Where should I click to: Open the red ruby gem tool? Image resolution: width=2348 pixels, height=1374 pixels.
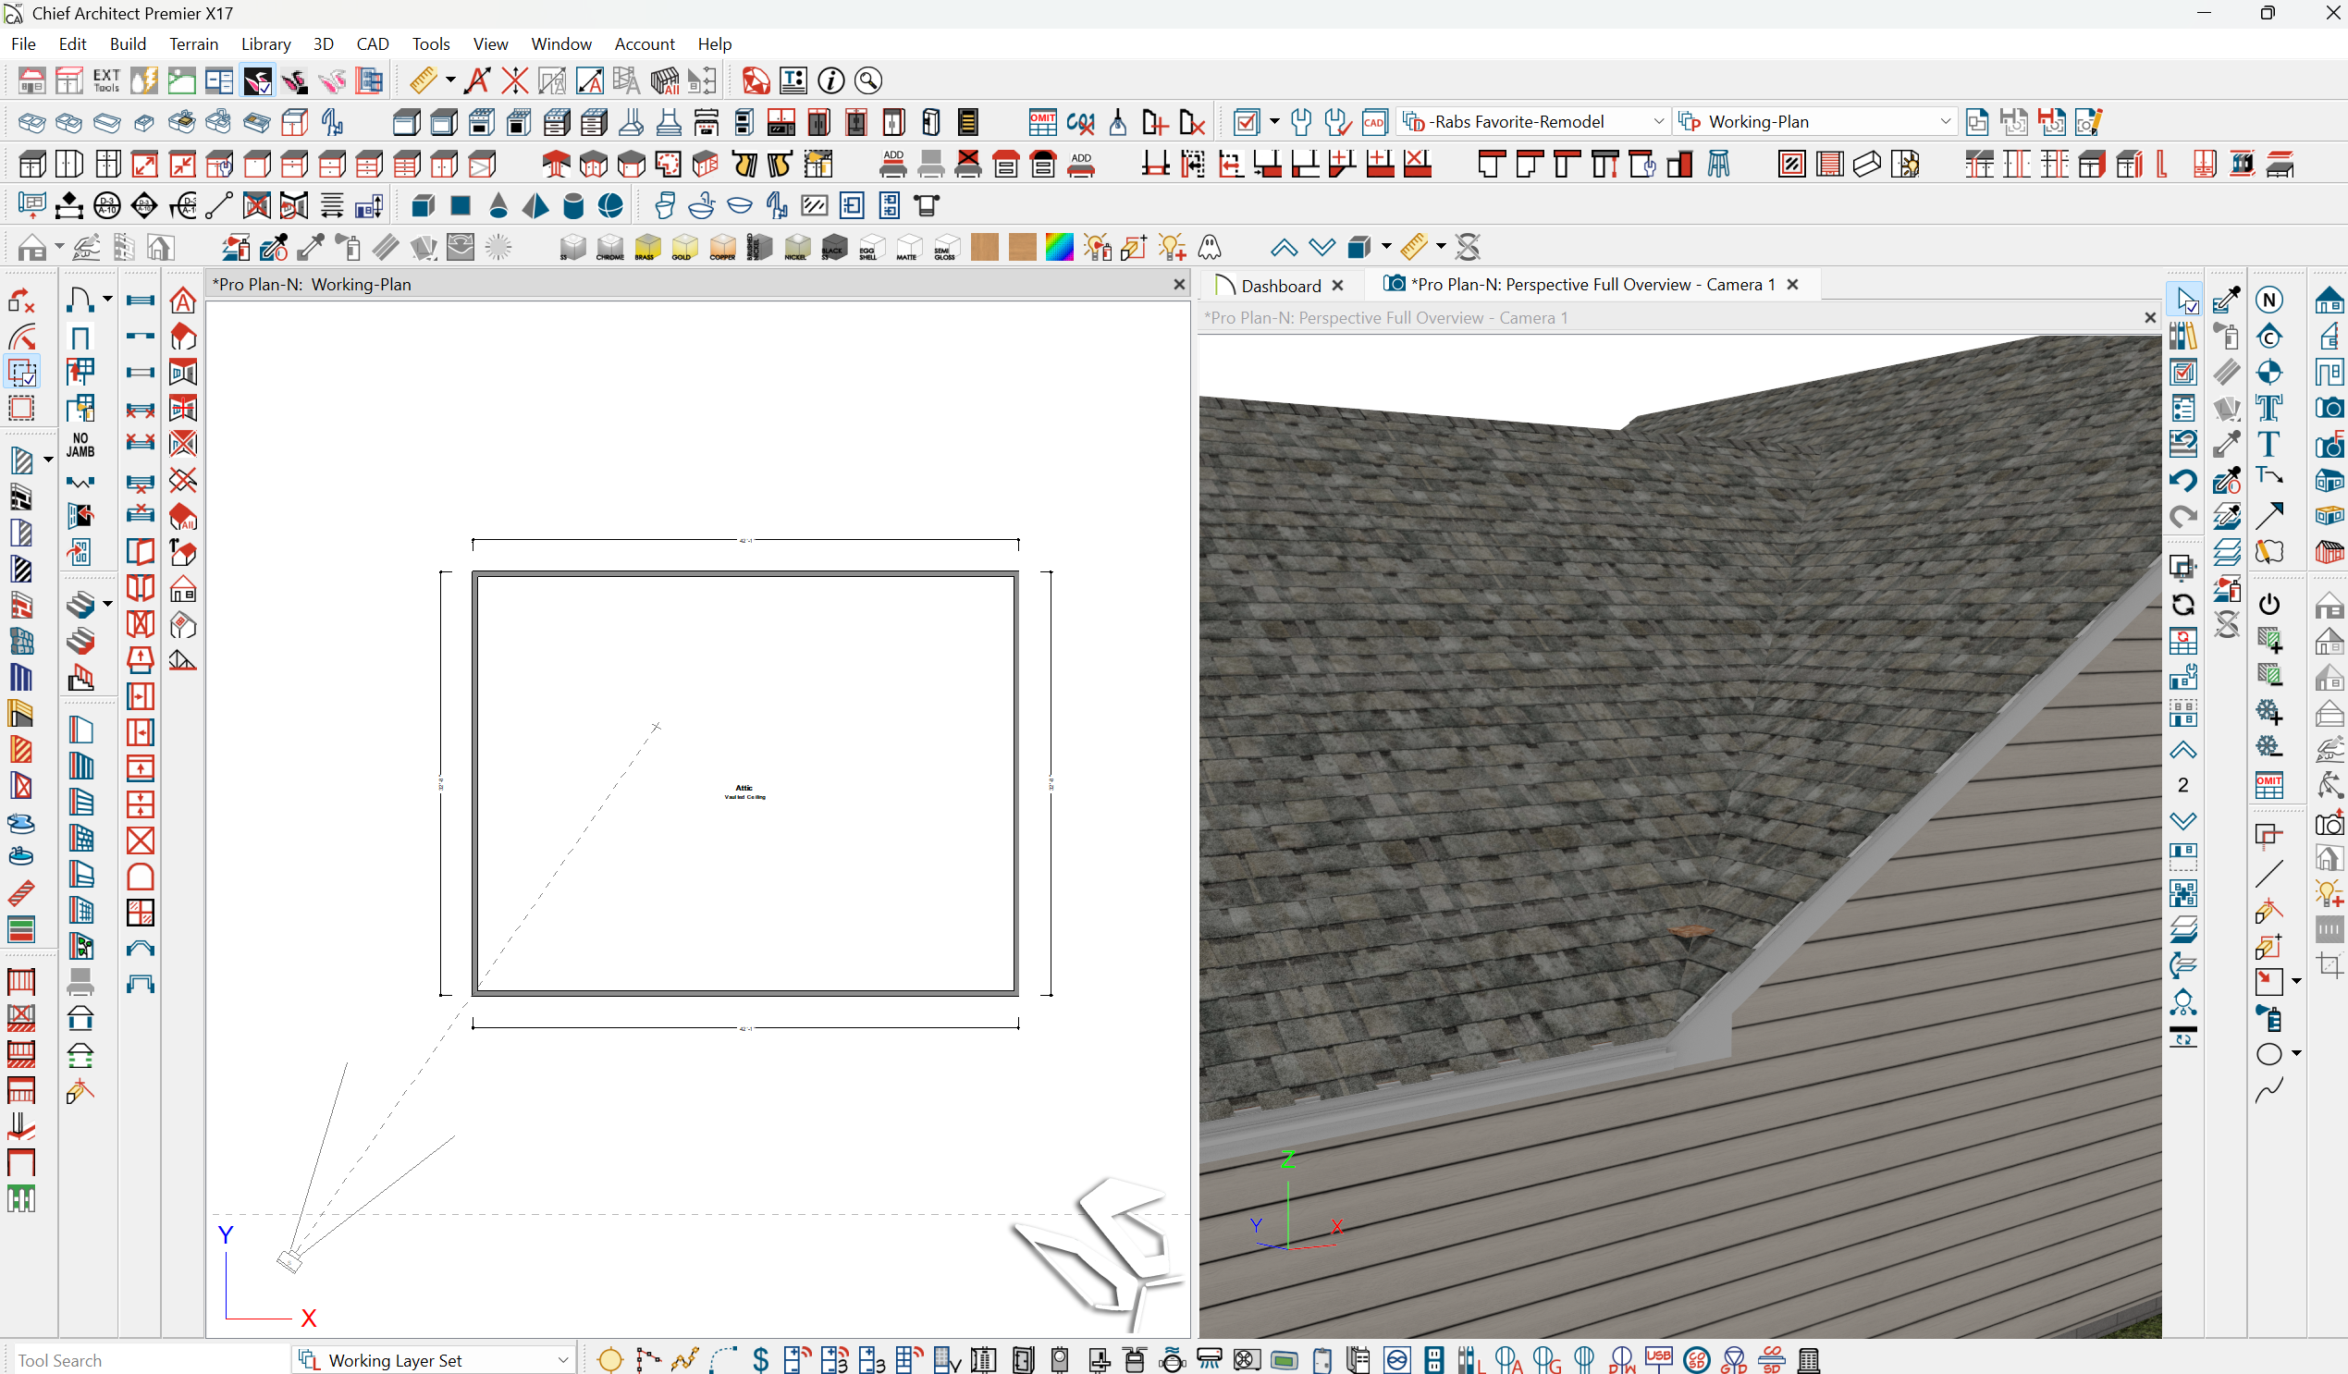click(755, 80)
